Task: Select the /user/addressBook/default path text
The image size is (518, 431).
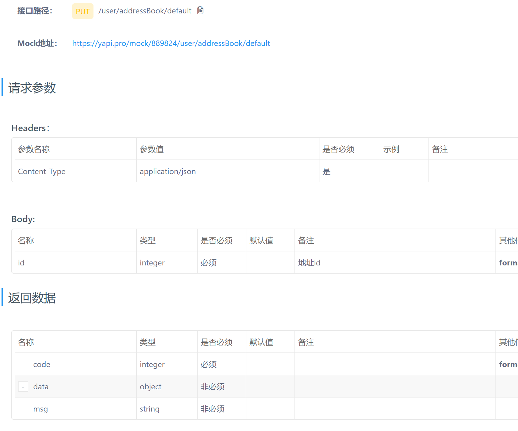Action: coord(145,11)
